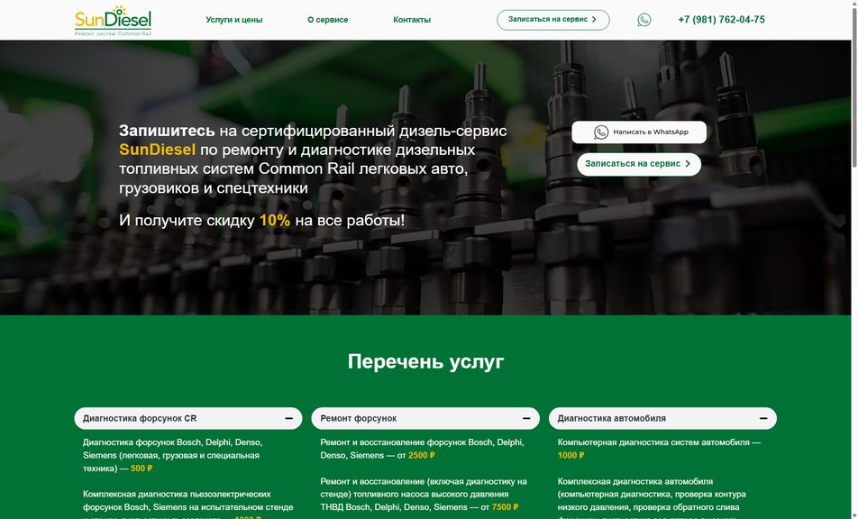The height and width of the screenshot is (519, 858).
Task: Click the SunDiesel logo in the header
Action: point(113,21)
